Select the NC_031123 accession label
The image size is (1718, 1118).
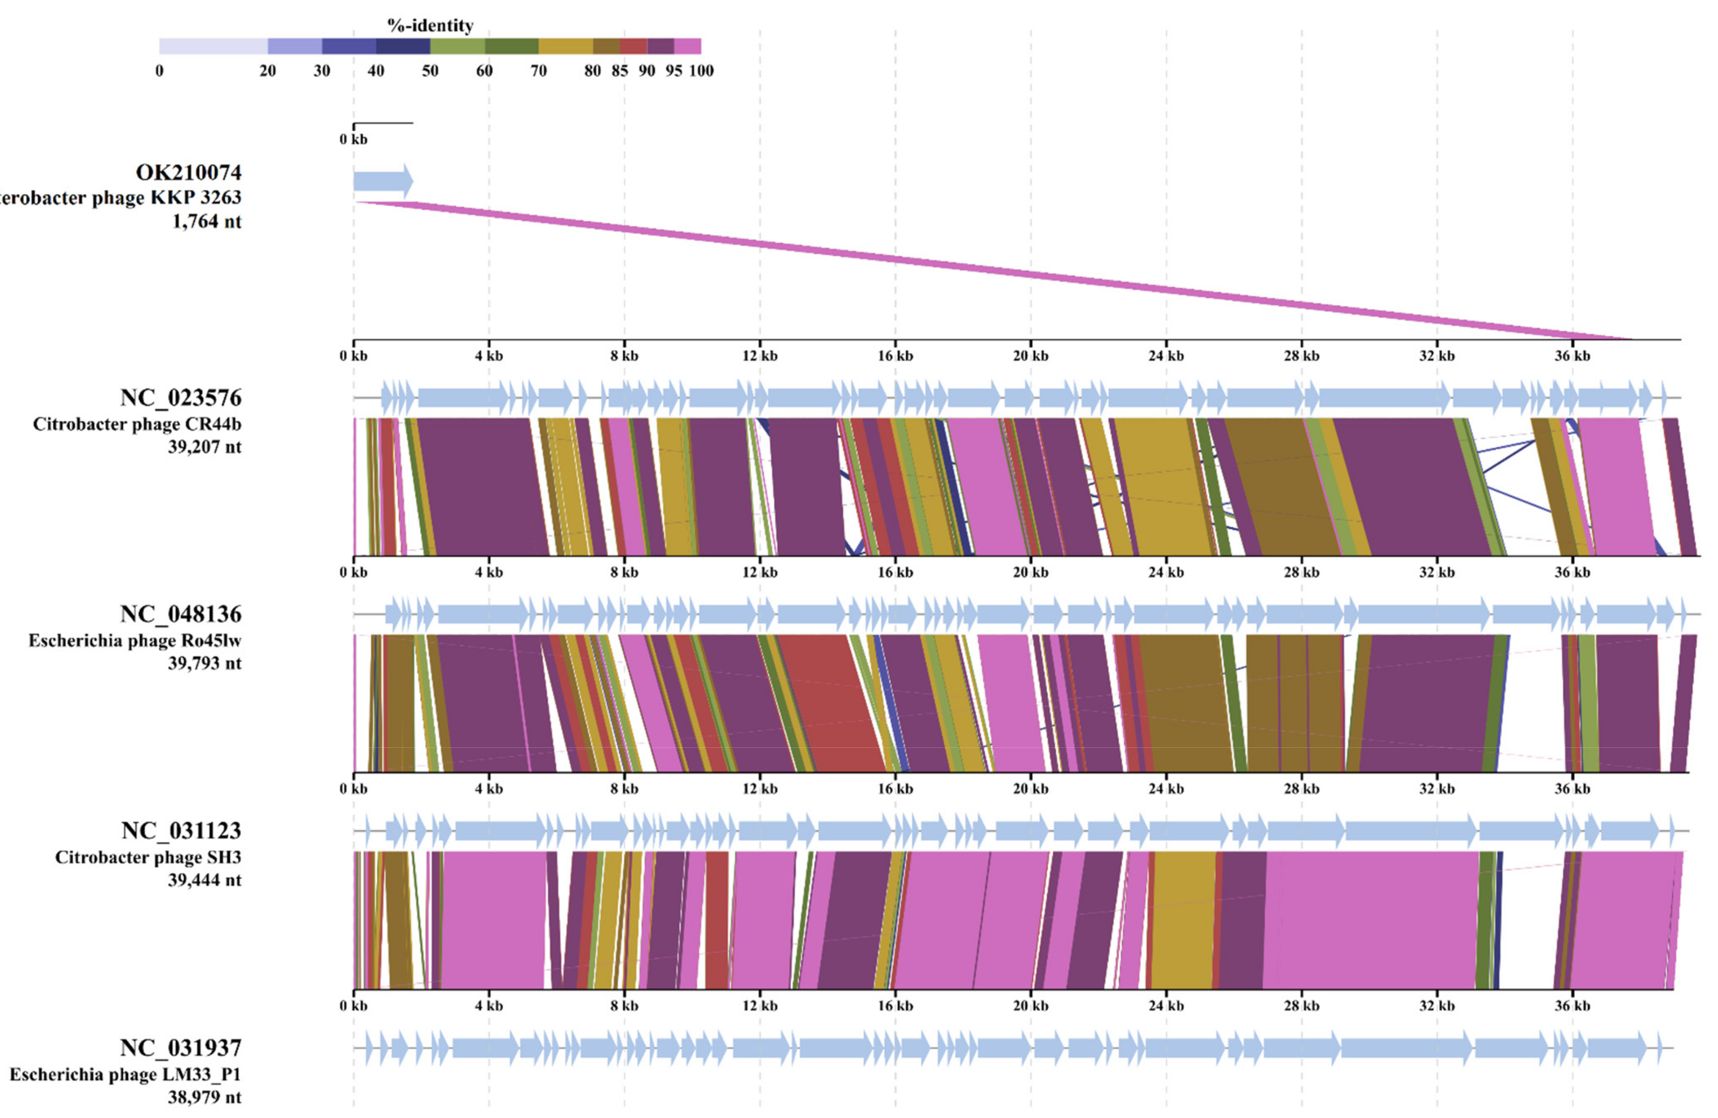(x=181, y=830)
